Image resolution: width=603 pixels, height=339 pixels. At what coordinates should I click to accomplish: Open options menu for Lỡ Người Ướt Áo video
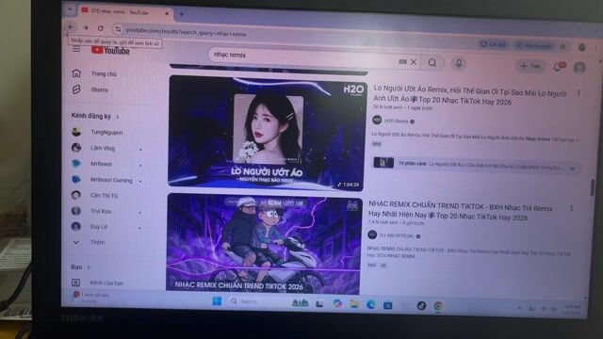pos(579,93)
